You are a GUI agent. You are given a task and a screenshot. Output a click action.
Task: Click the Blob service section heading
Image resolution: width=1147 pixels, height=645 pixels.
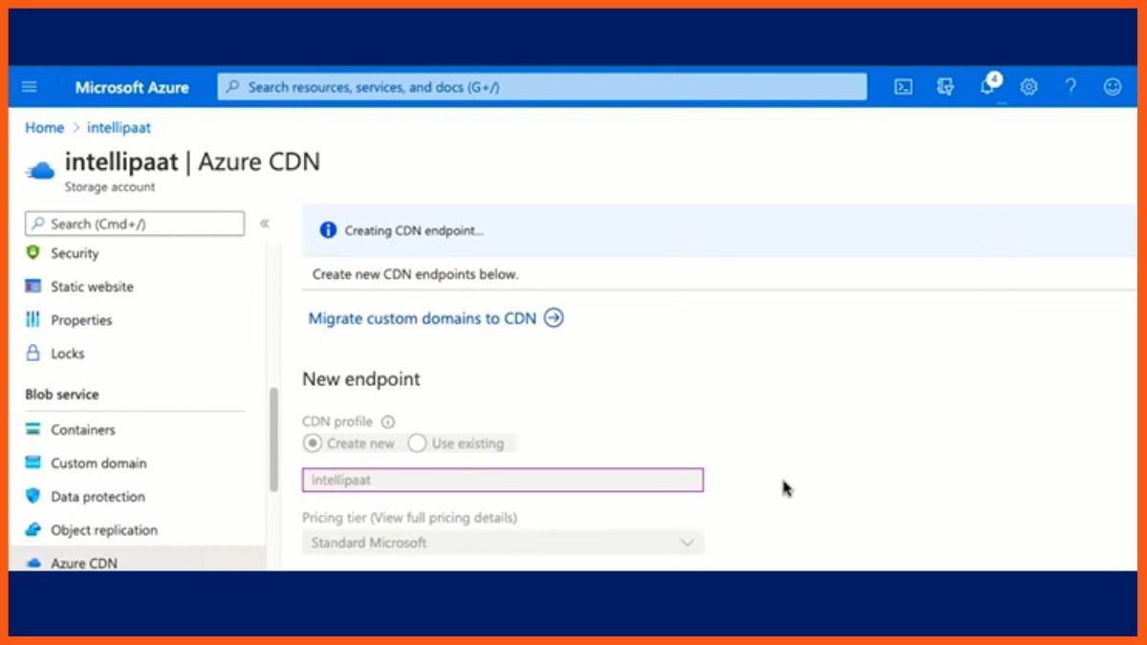[62, 394]
